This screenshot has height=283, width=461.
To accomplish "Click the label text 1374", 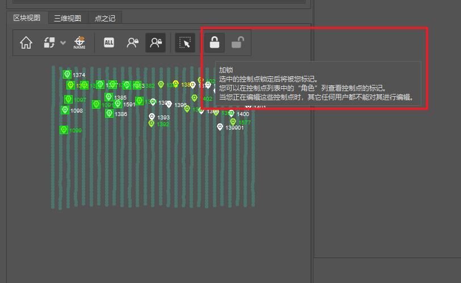I will coord(79,75).
